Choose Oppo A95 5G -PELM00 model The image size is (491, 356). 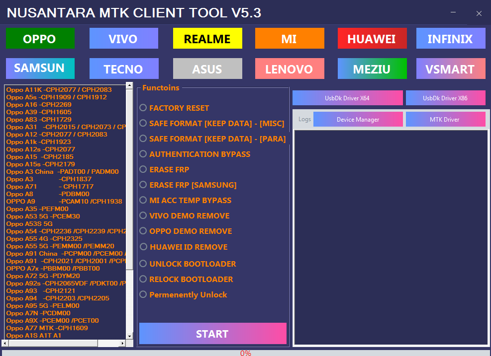43,306
